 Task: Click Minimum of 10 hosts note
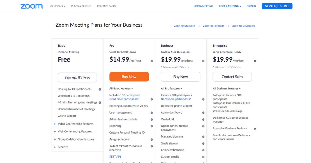click(175, 67)
